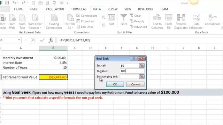Image resolution: width=223 pixels, height=125 pixels.
Task: Select the Number of Years value 15
Action: point(53,67)
